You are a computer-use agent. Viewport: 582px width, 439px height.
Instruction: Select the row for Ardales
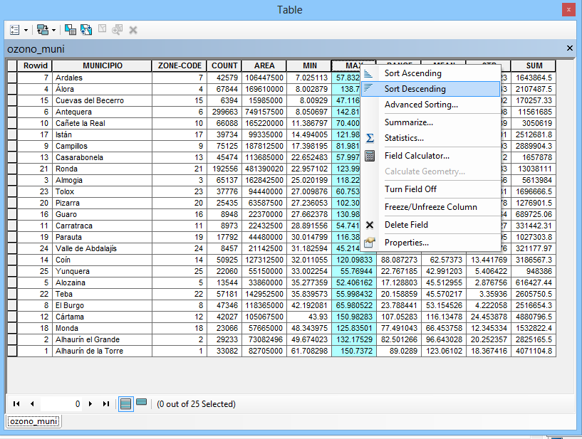coord(12,78)
